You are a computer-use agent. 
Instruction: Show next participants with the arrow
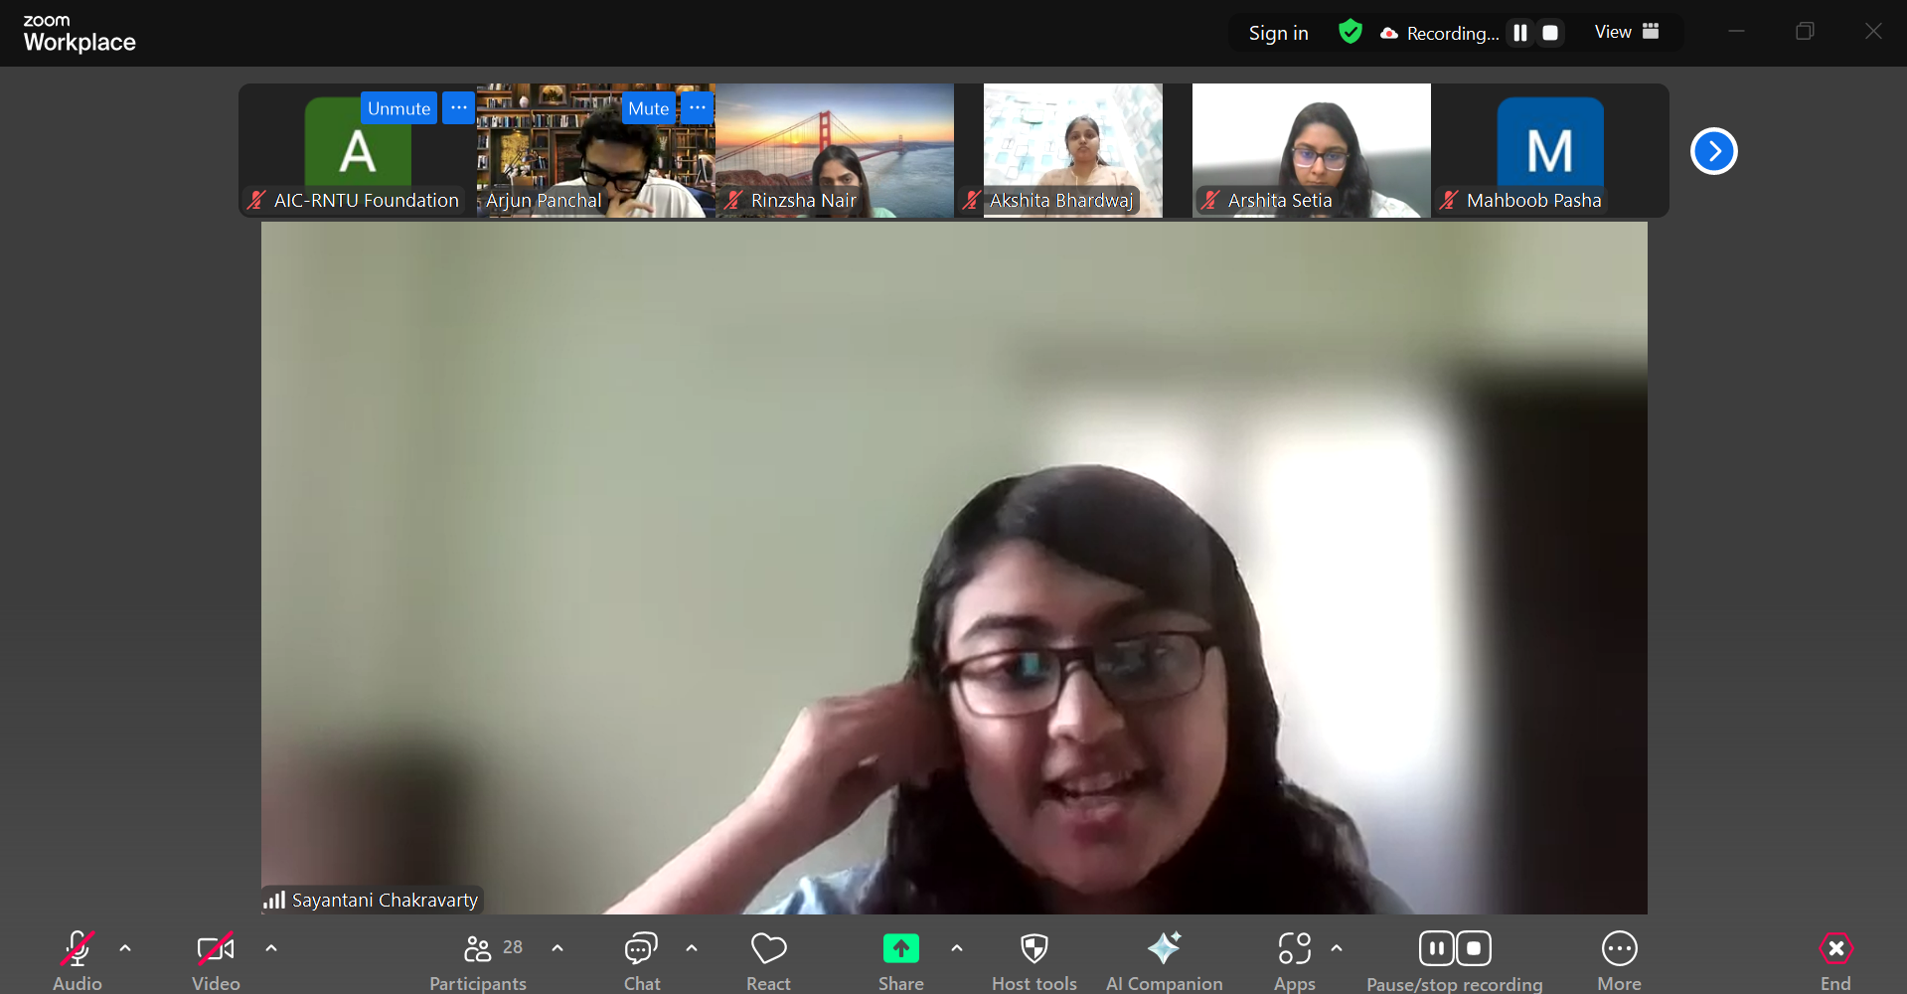1713,151
